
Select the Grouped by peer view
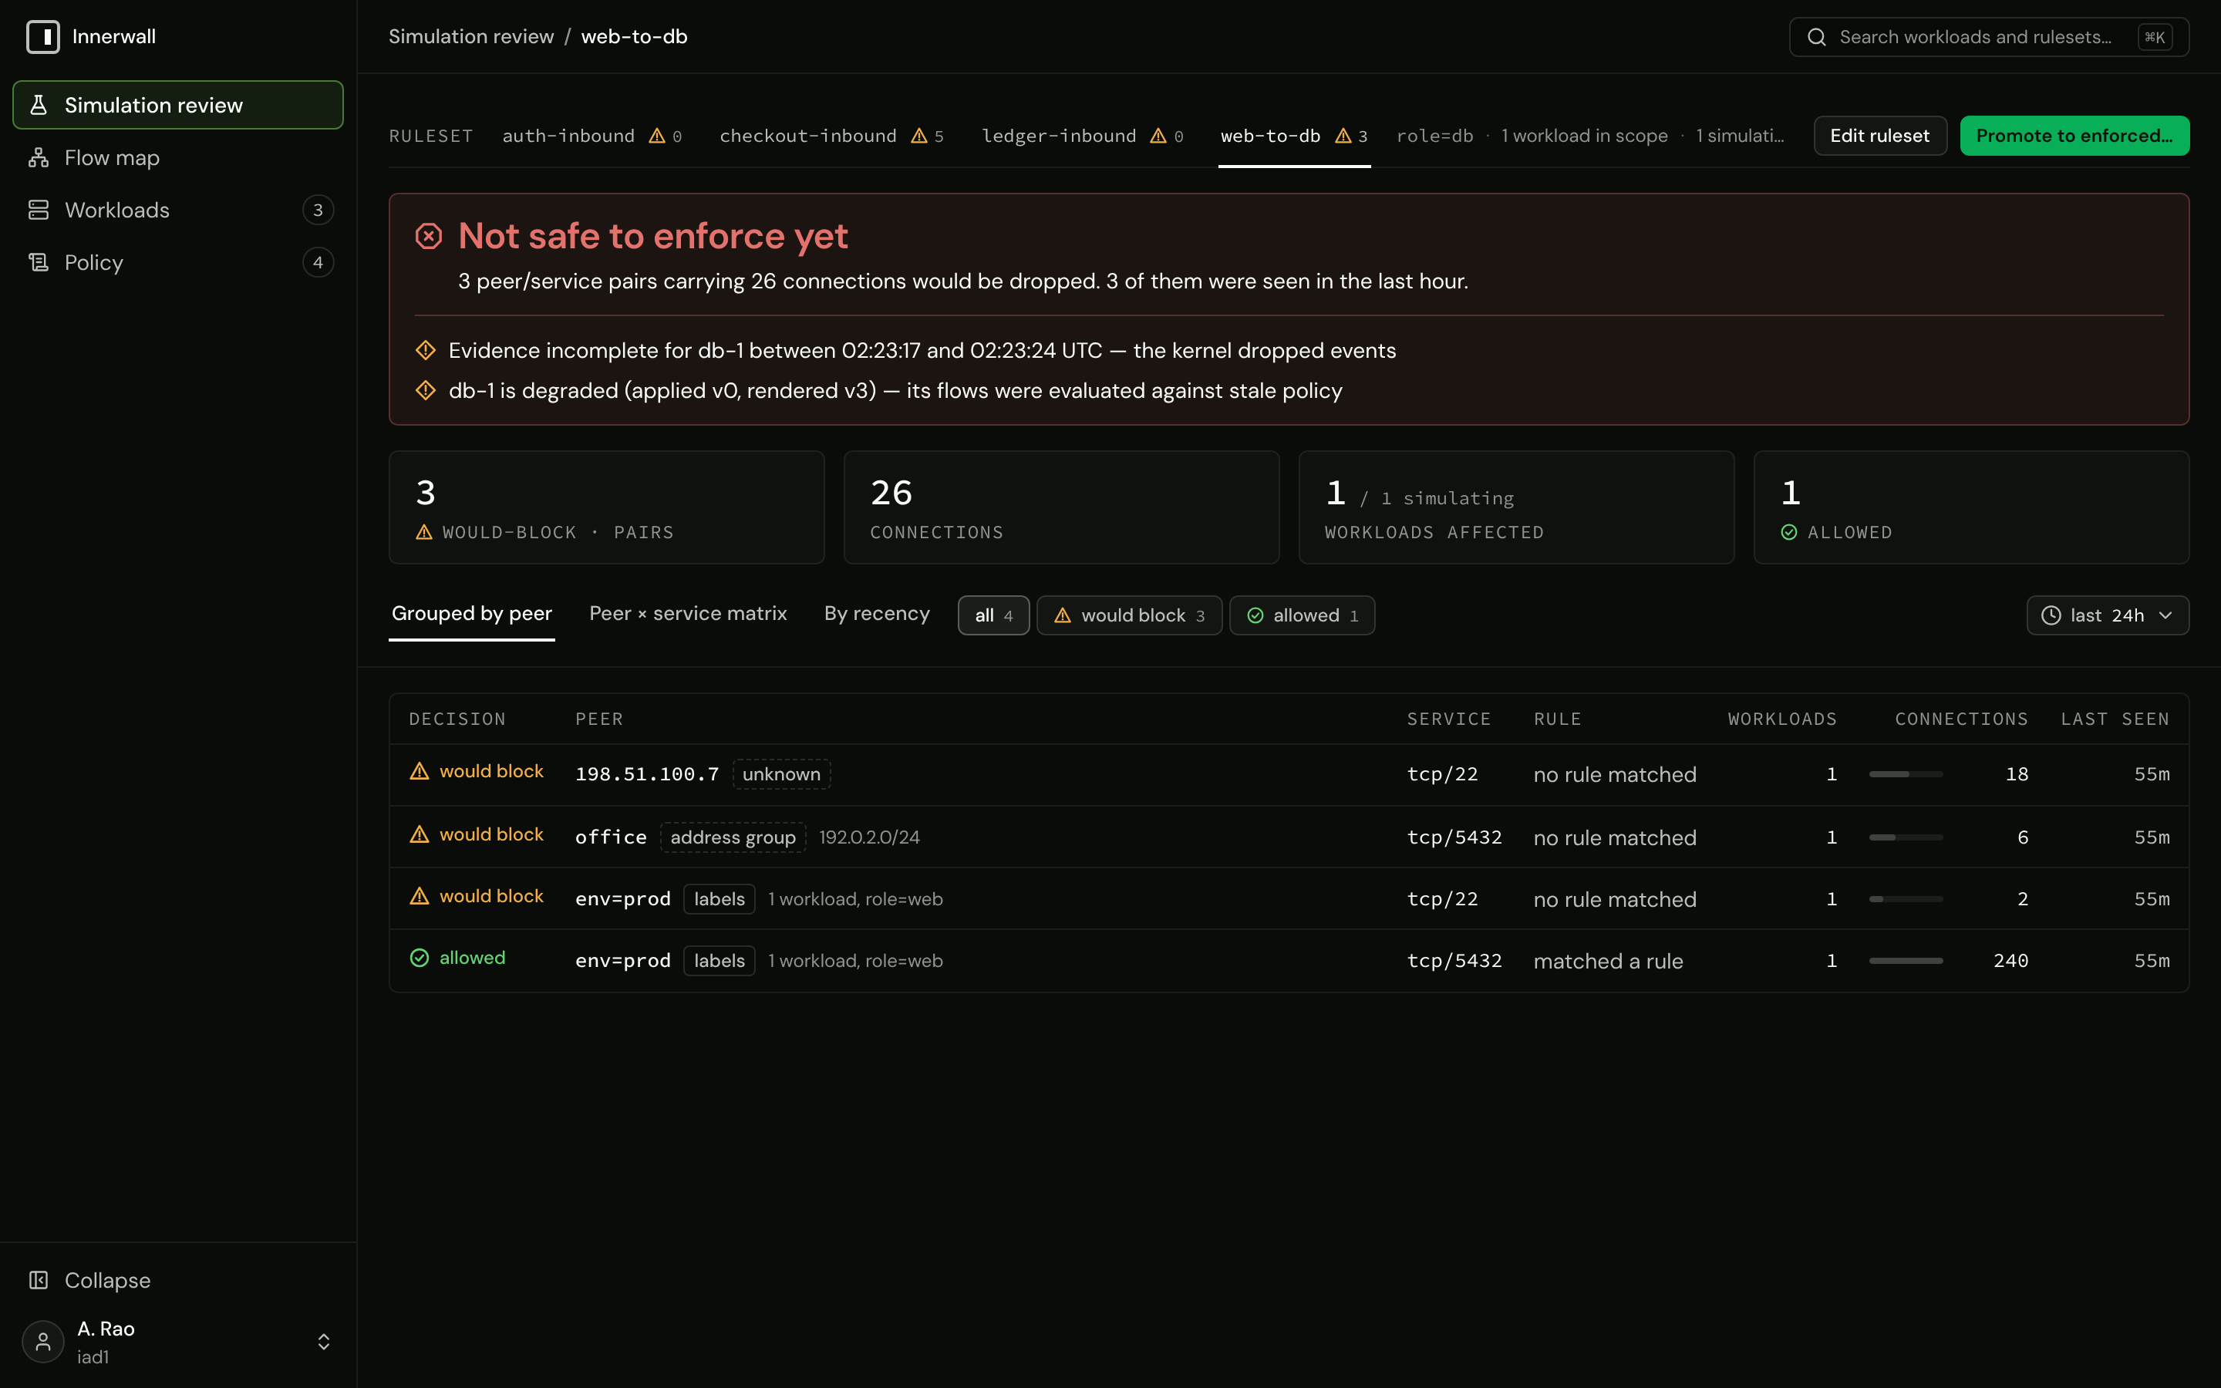pos(472,613)
